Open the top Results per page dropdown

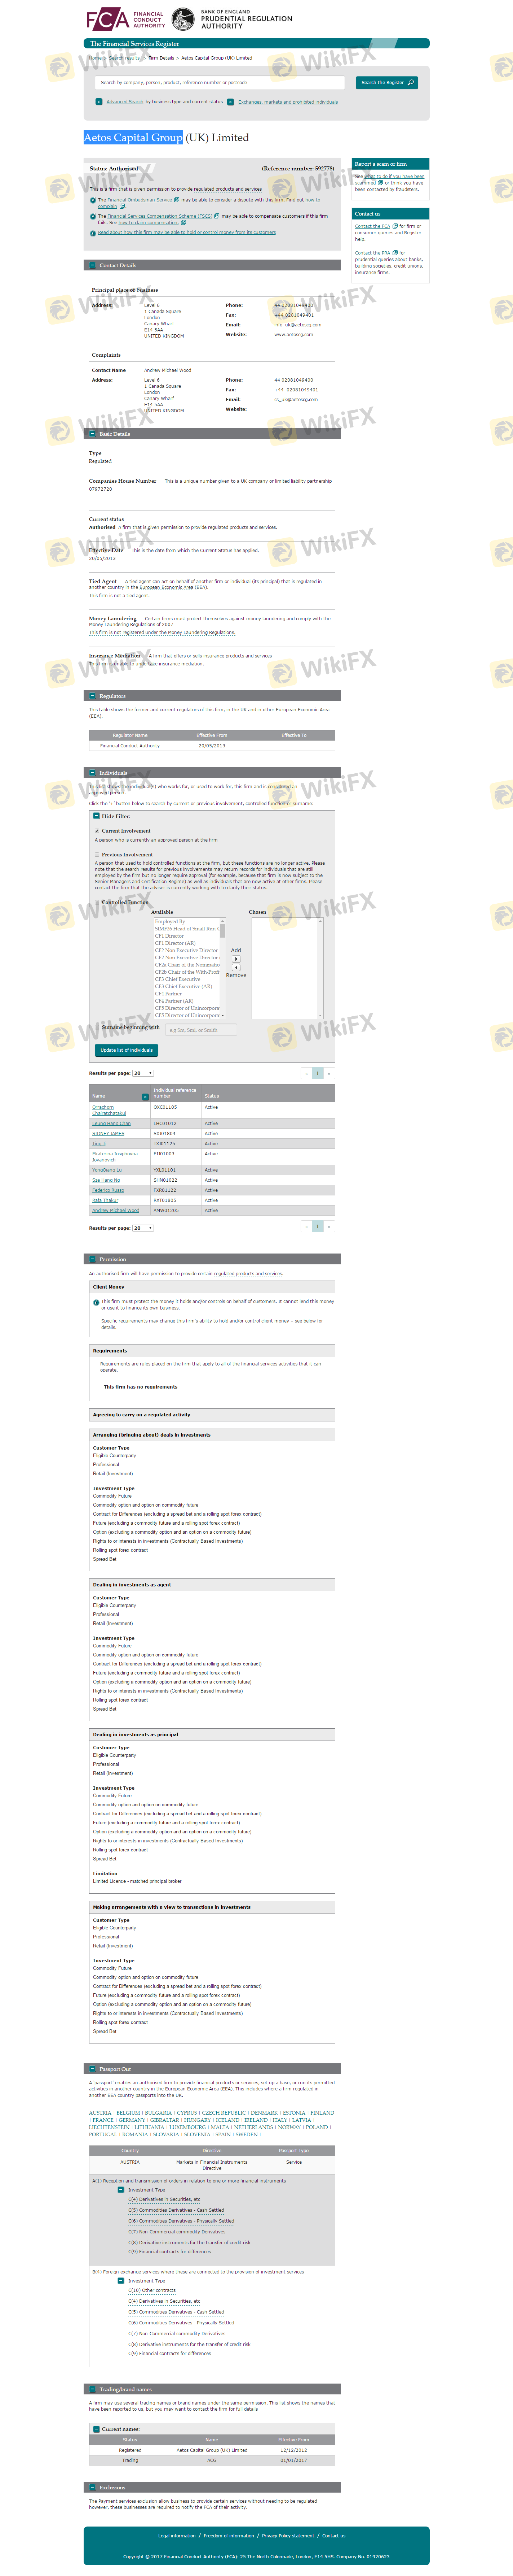[143, 1073]
